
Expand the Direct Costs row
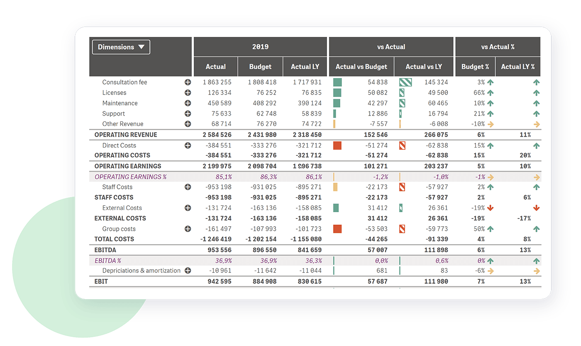(x=188, y=145)
